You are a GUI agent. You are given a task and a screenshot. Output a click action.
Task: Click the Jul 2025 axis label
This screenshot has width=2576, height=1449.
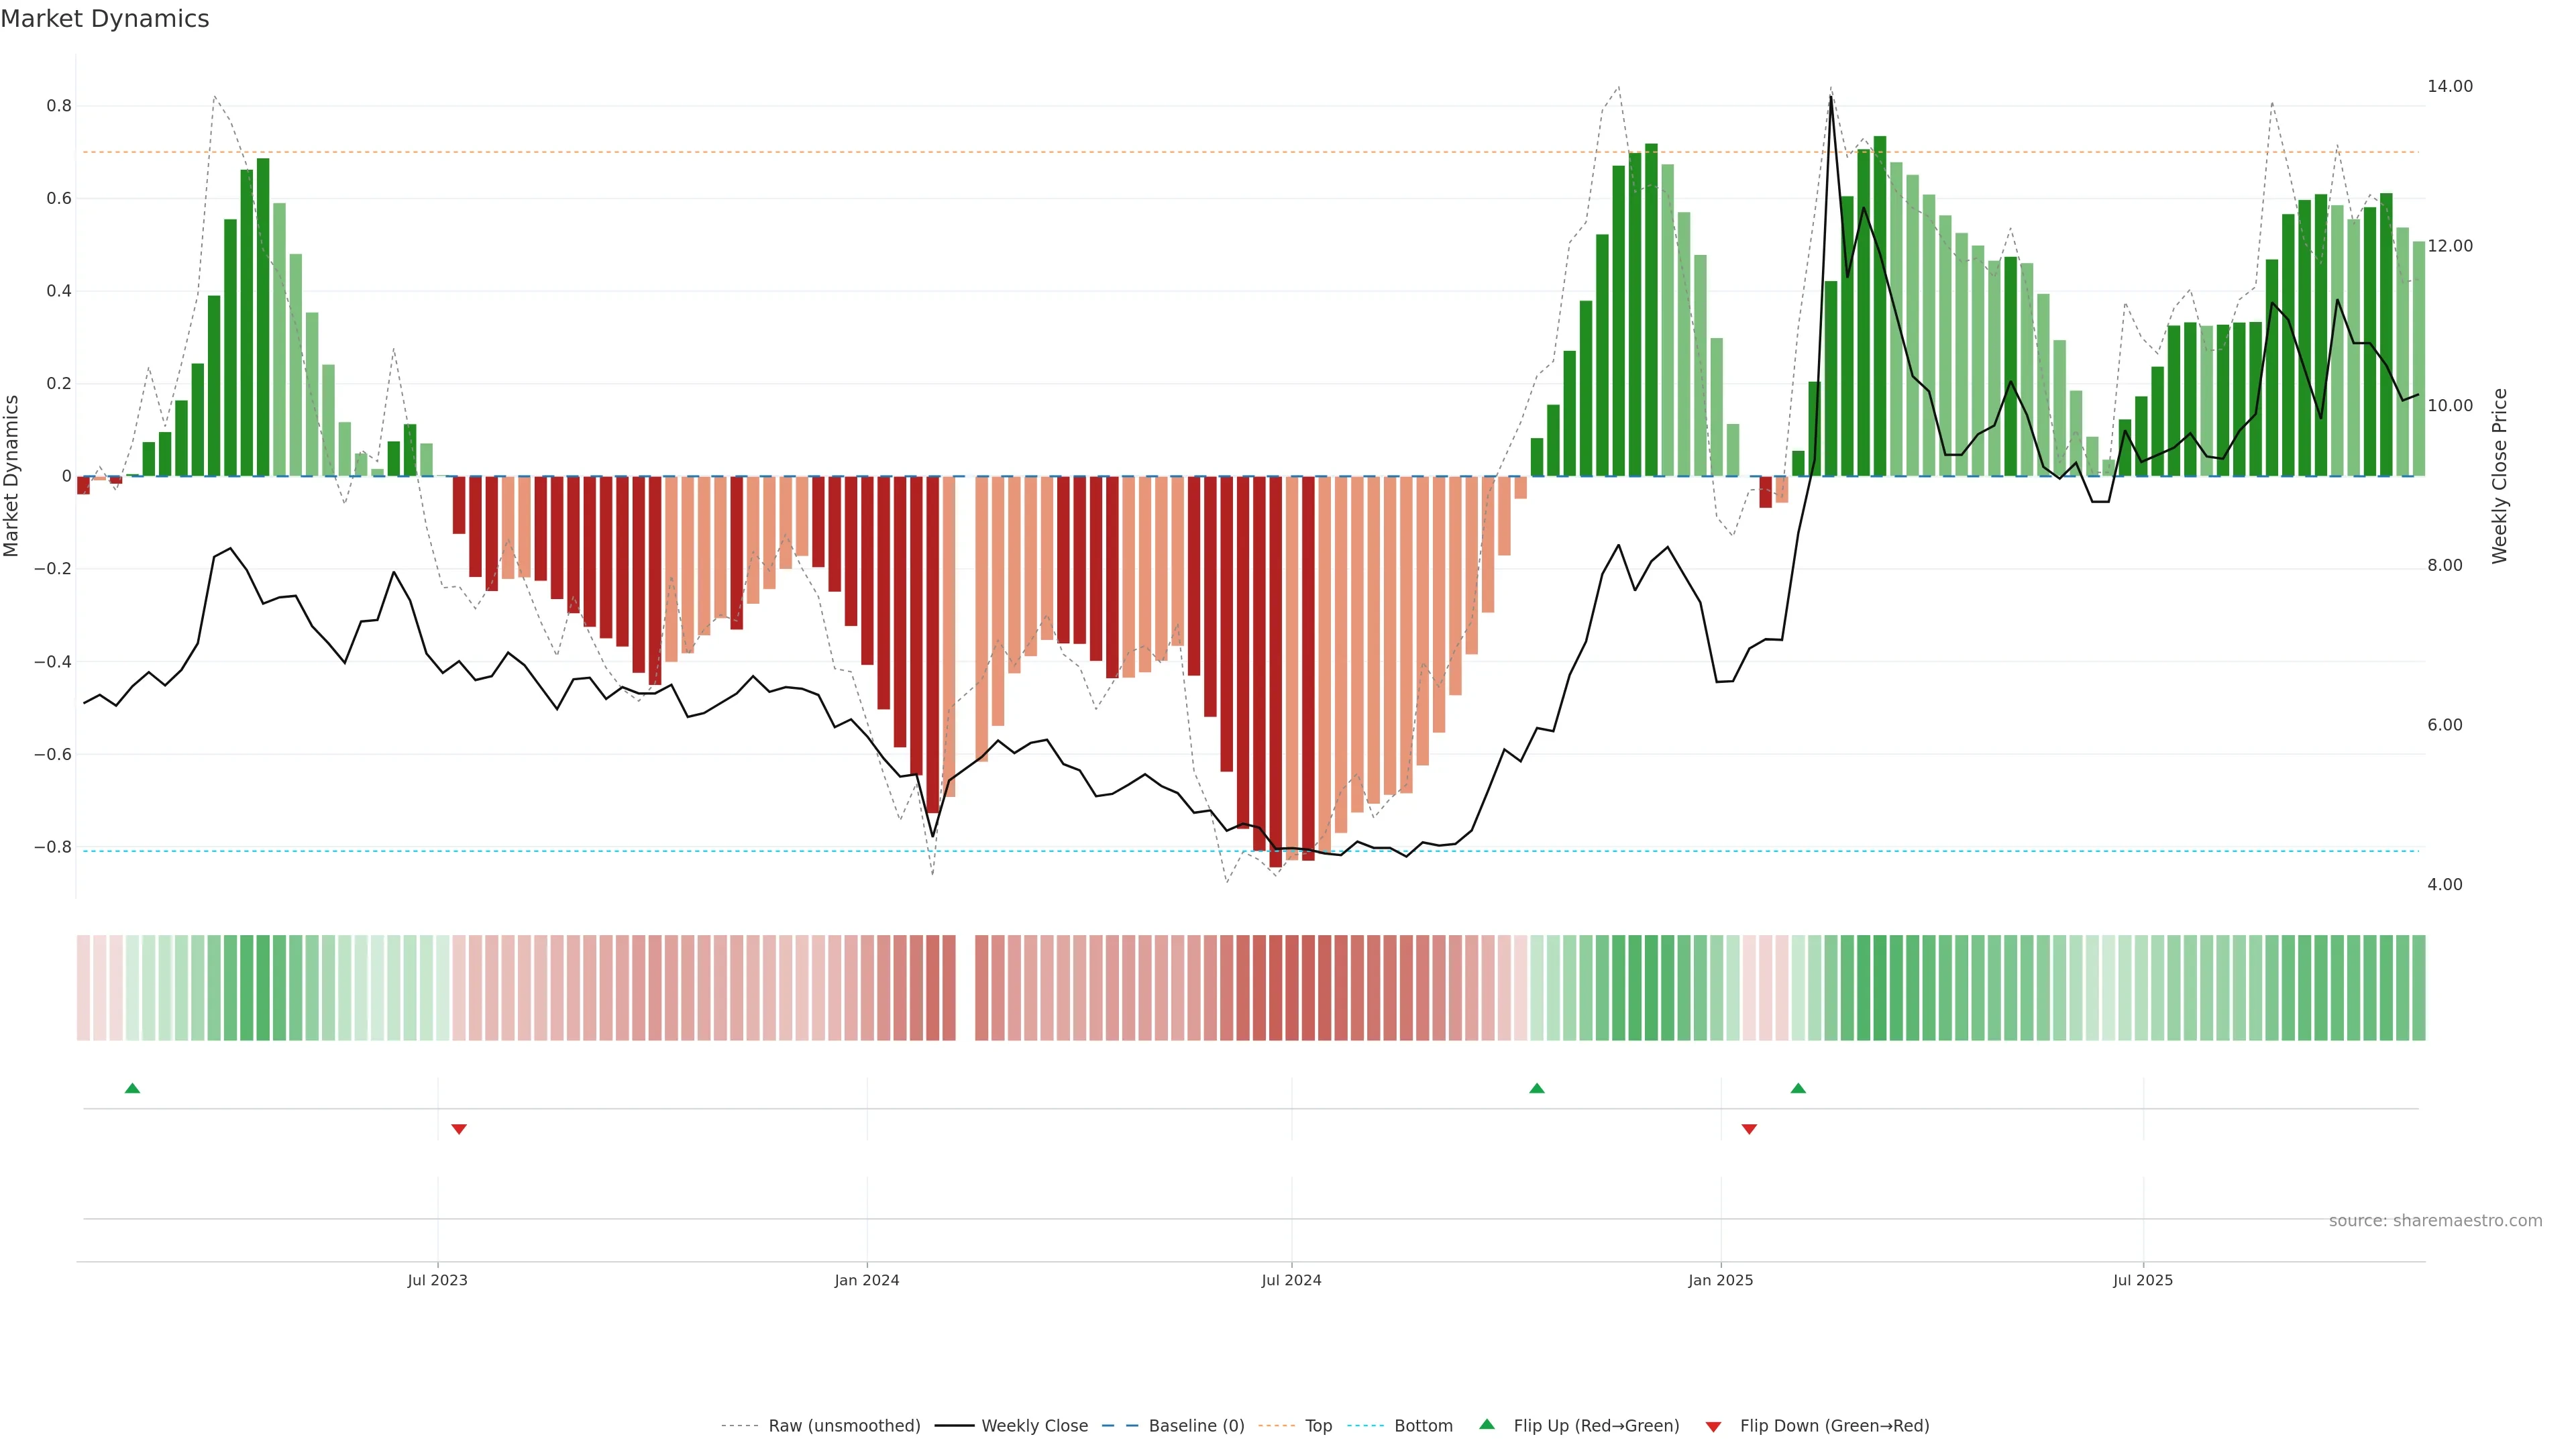[2142, 1280]
